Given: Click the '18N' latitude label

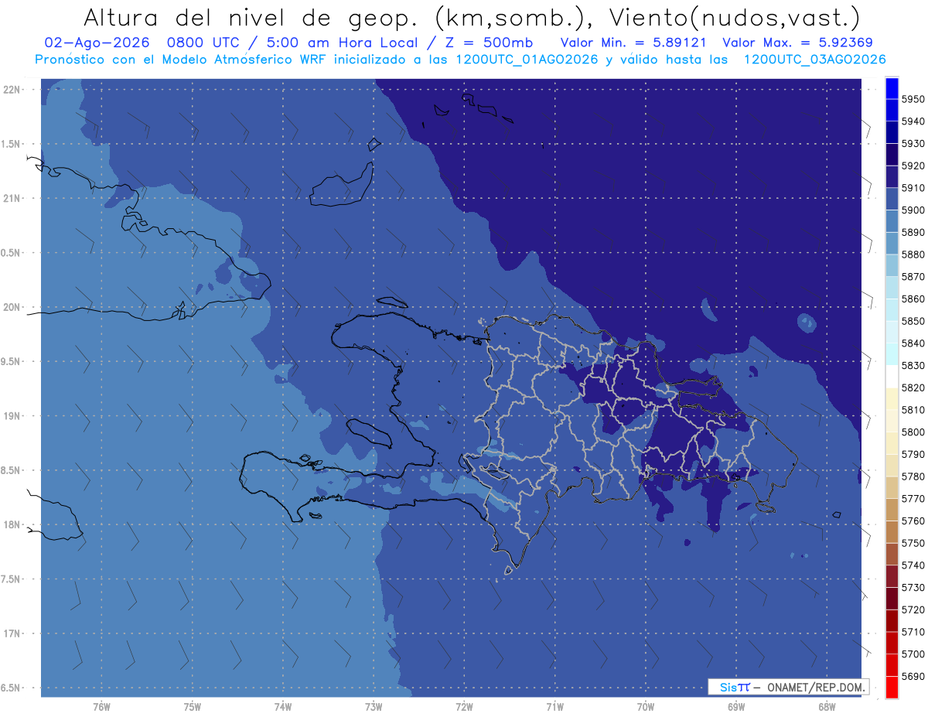Looking at the screenshot, I should 12,524.
